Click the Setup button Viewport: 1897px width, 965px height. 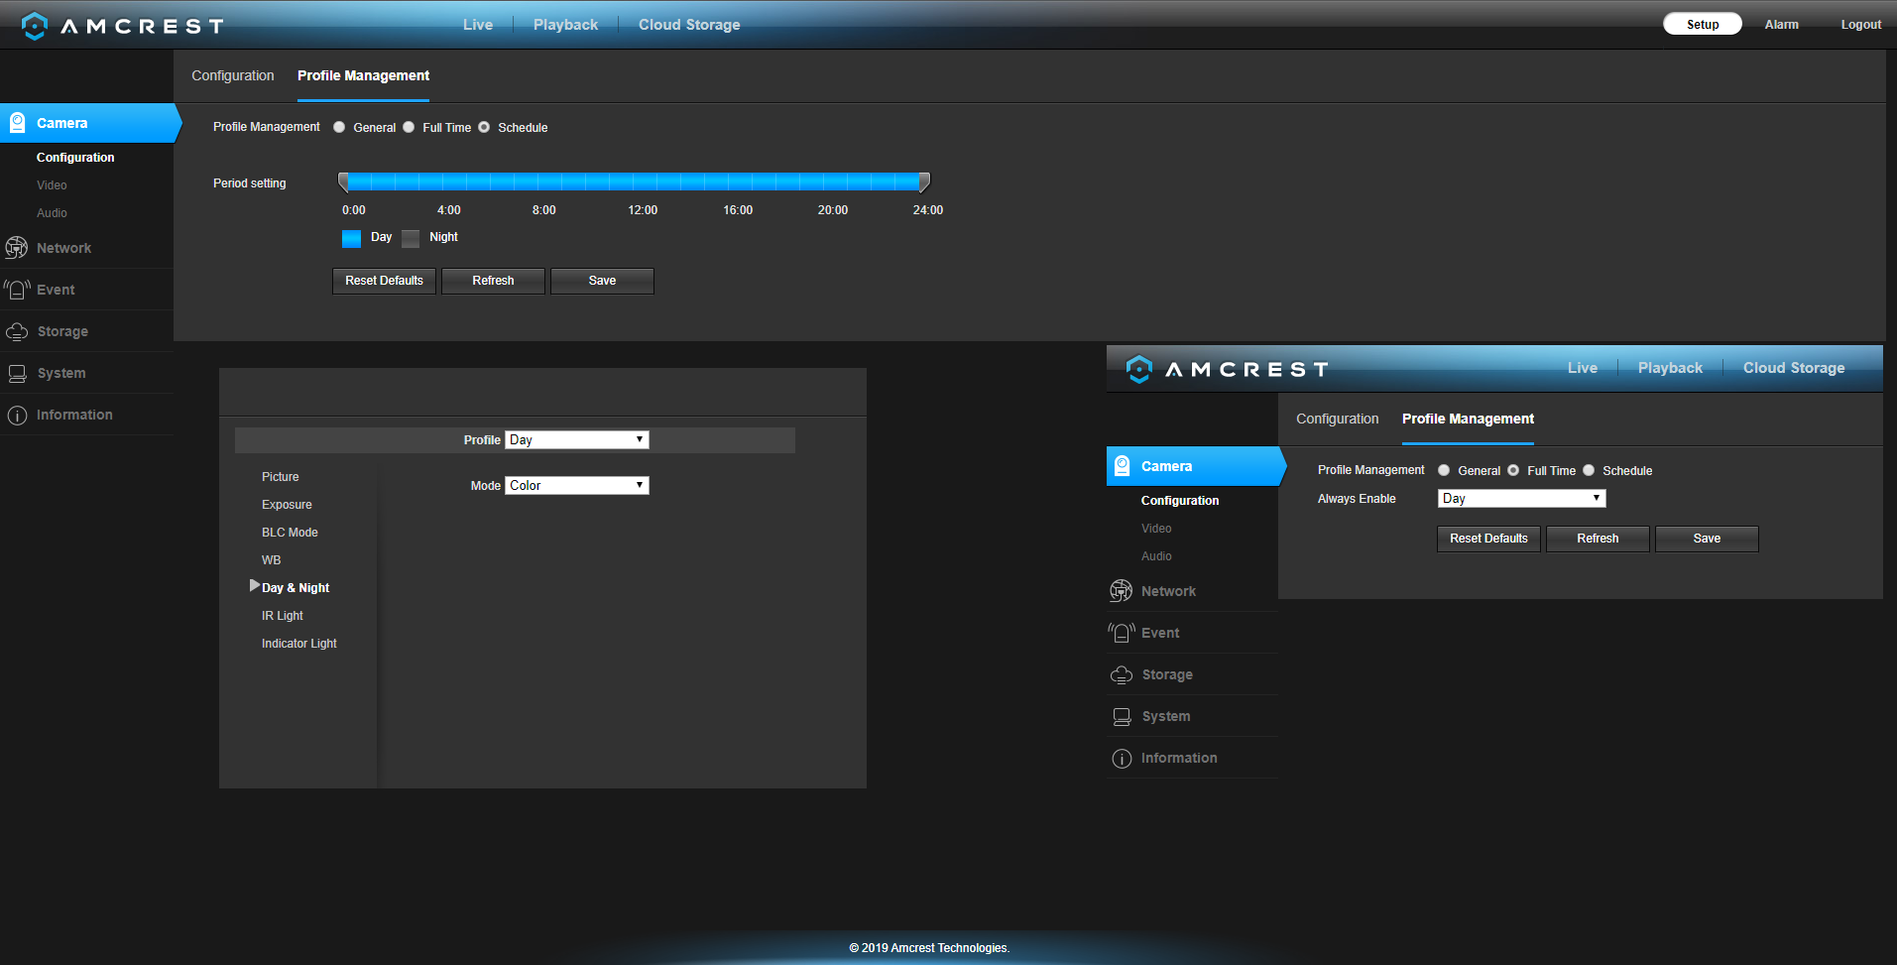click(x=1703, y=24)
